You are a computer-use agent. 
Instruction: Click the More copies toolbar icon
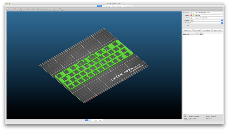[x=25, y=9]
